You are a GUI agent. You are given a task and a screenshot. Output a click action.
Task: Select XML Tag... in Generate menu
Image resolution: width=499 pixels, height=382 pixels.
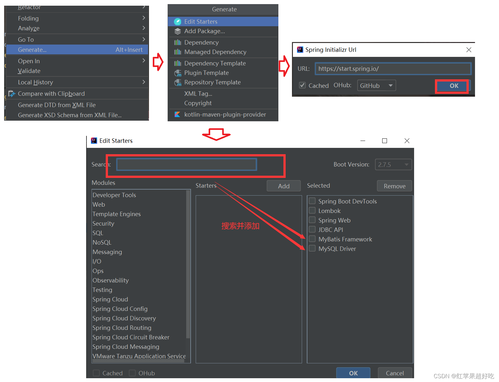click(x=223, y=94)
